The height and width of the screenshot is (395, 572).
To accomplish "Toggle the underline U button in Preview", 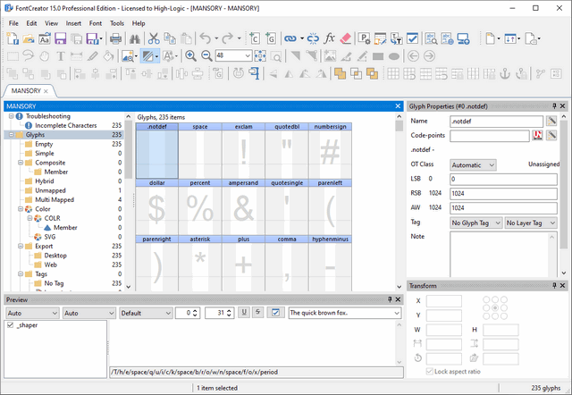I will 243,313.
